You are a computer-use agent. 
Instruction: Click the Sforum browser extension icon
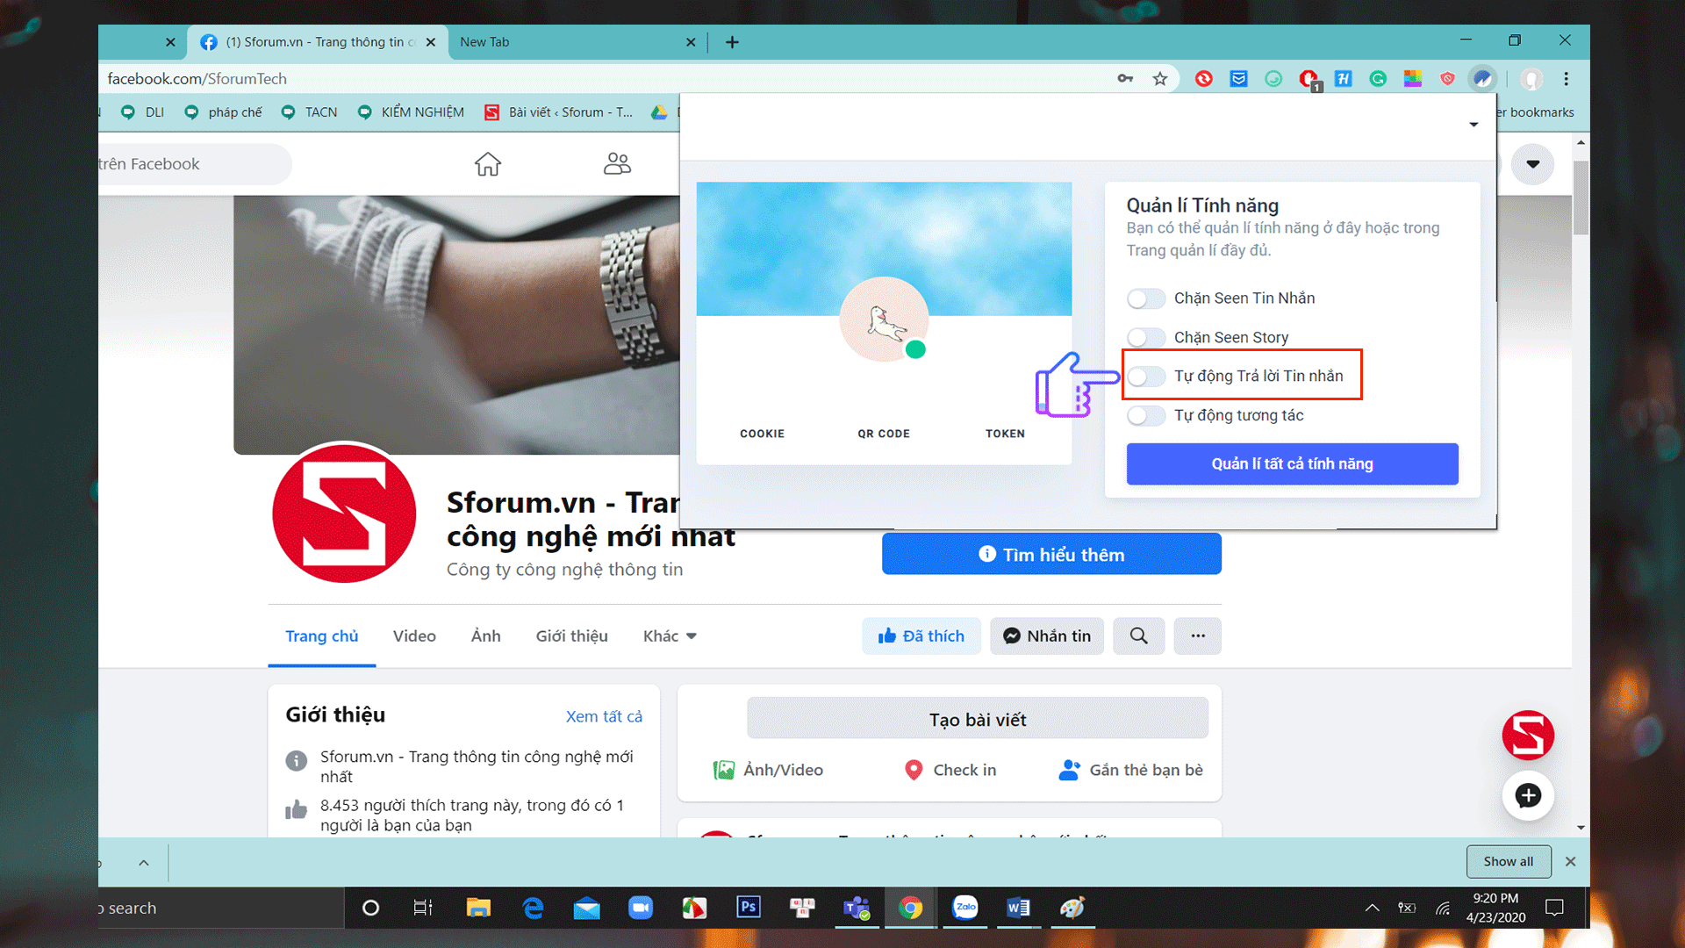point(1482,77)
